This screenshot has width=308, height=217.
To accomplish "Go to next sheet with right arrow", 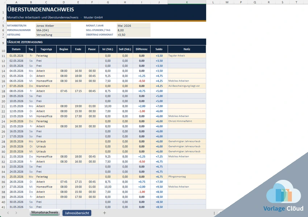I will pyautogui.click(x=16, y=213).
